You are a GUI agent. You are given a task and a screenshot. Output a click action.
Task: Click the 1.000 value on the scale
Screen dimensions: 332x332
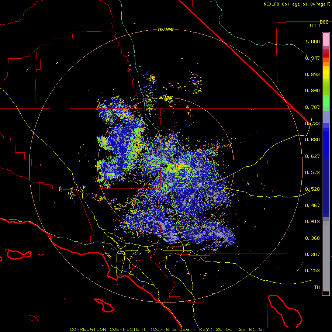[312, 41]
